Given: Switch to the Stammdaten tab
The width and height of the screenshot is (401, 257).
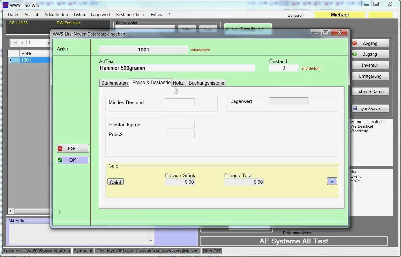Looking at the screenshot, I should click(x=114, y=83).
